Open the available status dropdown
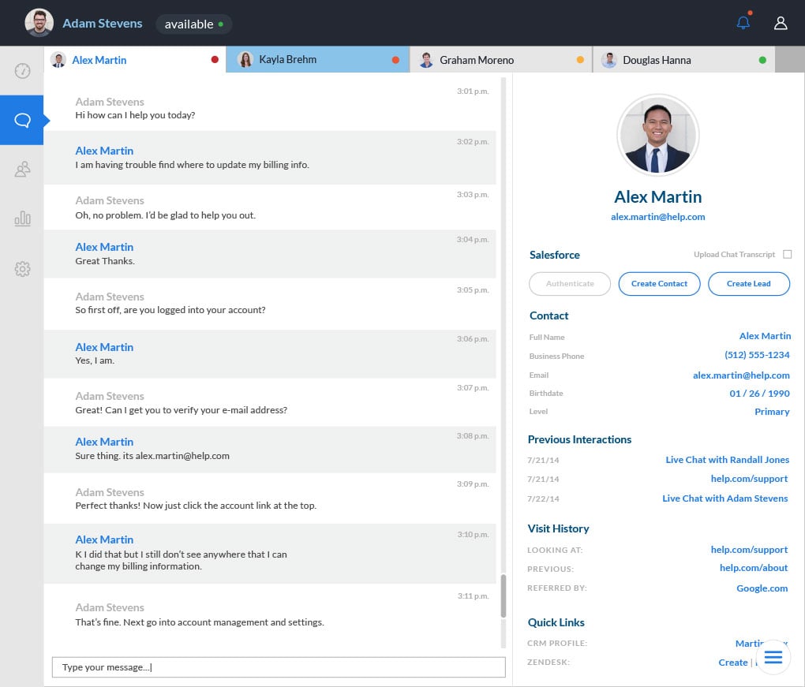 pyautogui.click(x=193, y=24)
